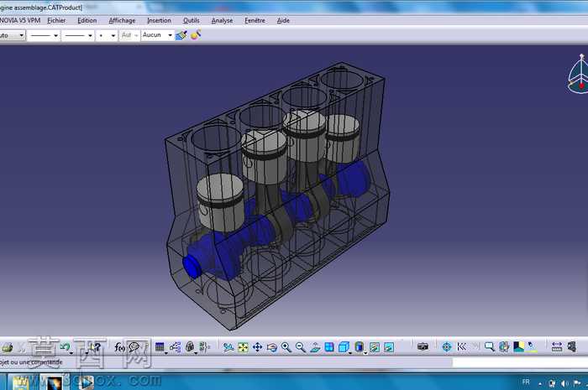Click the equivalent dimensions brace icon
This screenshot has height=390, width=588.
(204, 347)
